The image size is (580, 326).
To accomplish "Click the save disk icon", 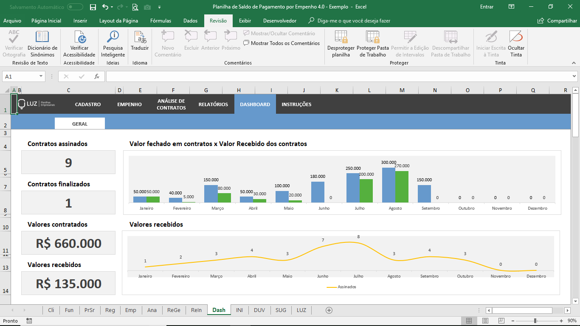I will [x=93, y=7].
